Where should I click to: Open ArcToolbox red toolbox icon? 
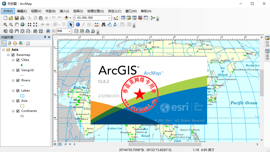pyautogui.click(x=140, y=18)
